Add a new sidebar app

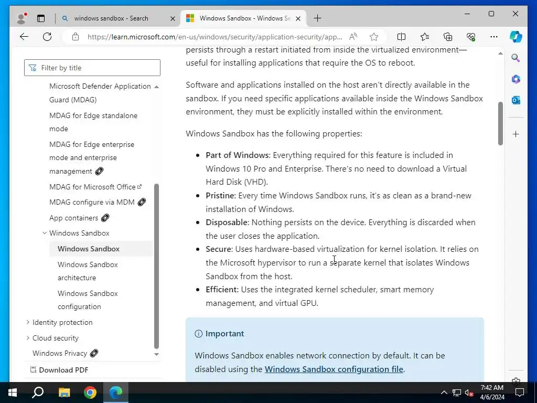pos(516,134)
